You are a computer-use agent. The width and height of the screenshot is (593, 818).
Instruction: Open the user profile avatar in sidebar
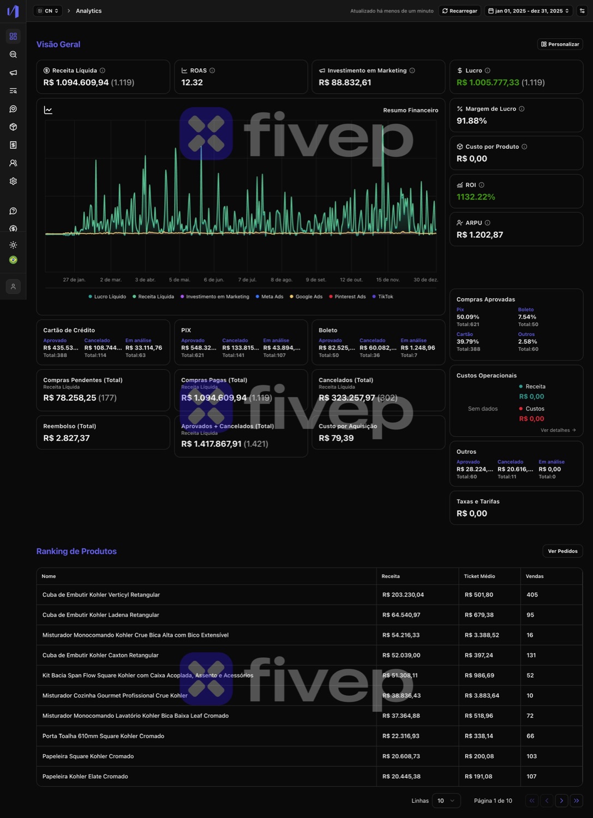13,286
